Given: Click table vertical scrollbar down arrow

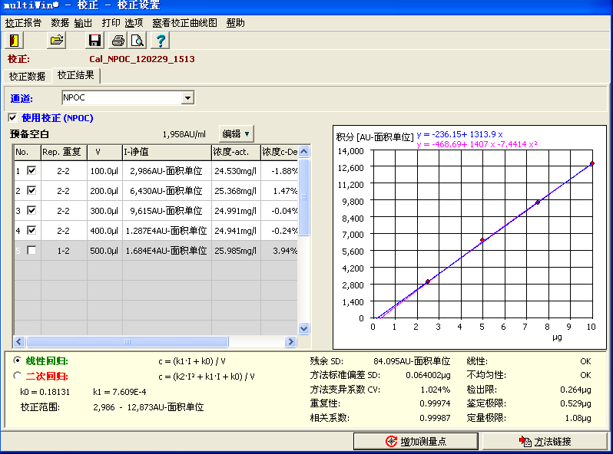Looking at the screenshot, I should click(303, 328).
